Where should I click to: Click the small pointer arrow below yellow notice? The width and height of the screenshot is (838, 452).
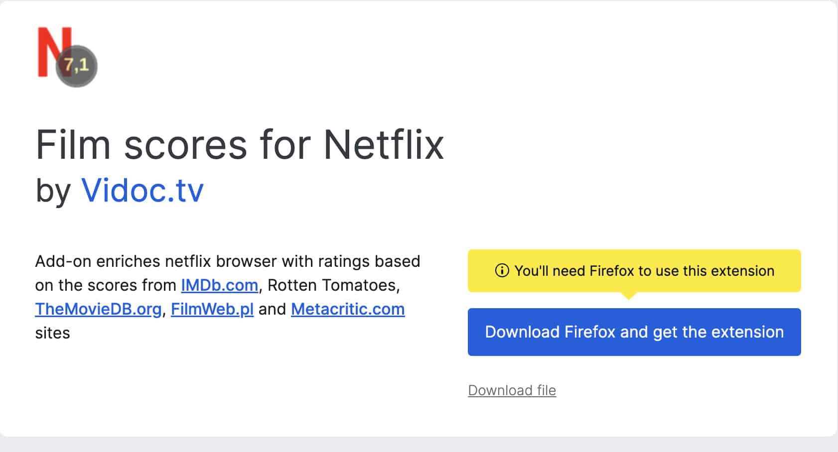coord(629,296)
